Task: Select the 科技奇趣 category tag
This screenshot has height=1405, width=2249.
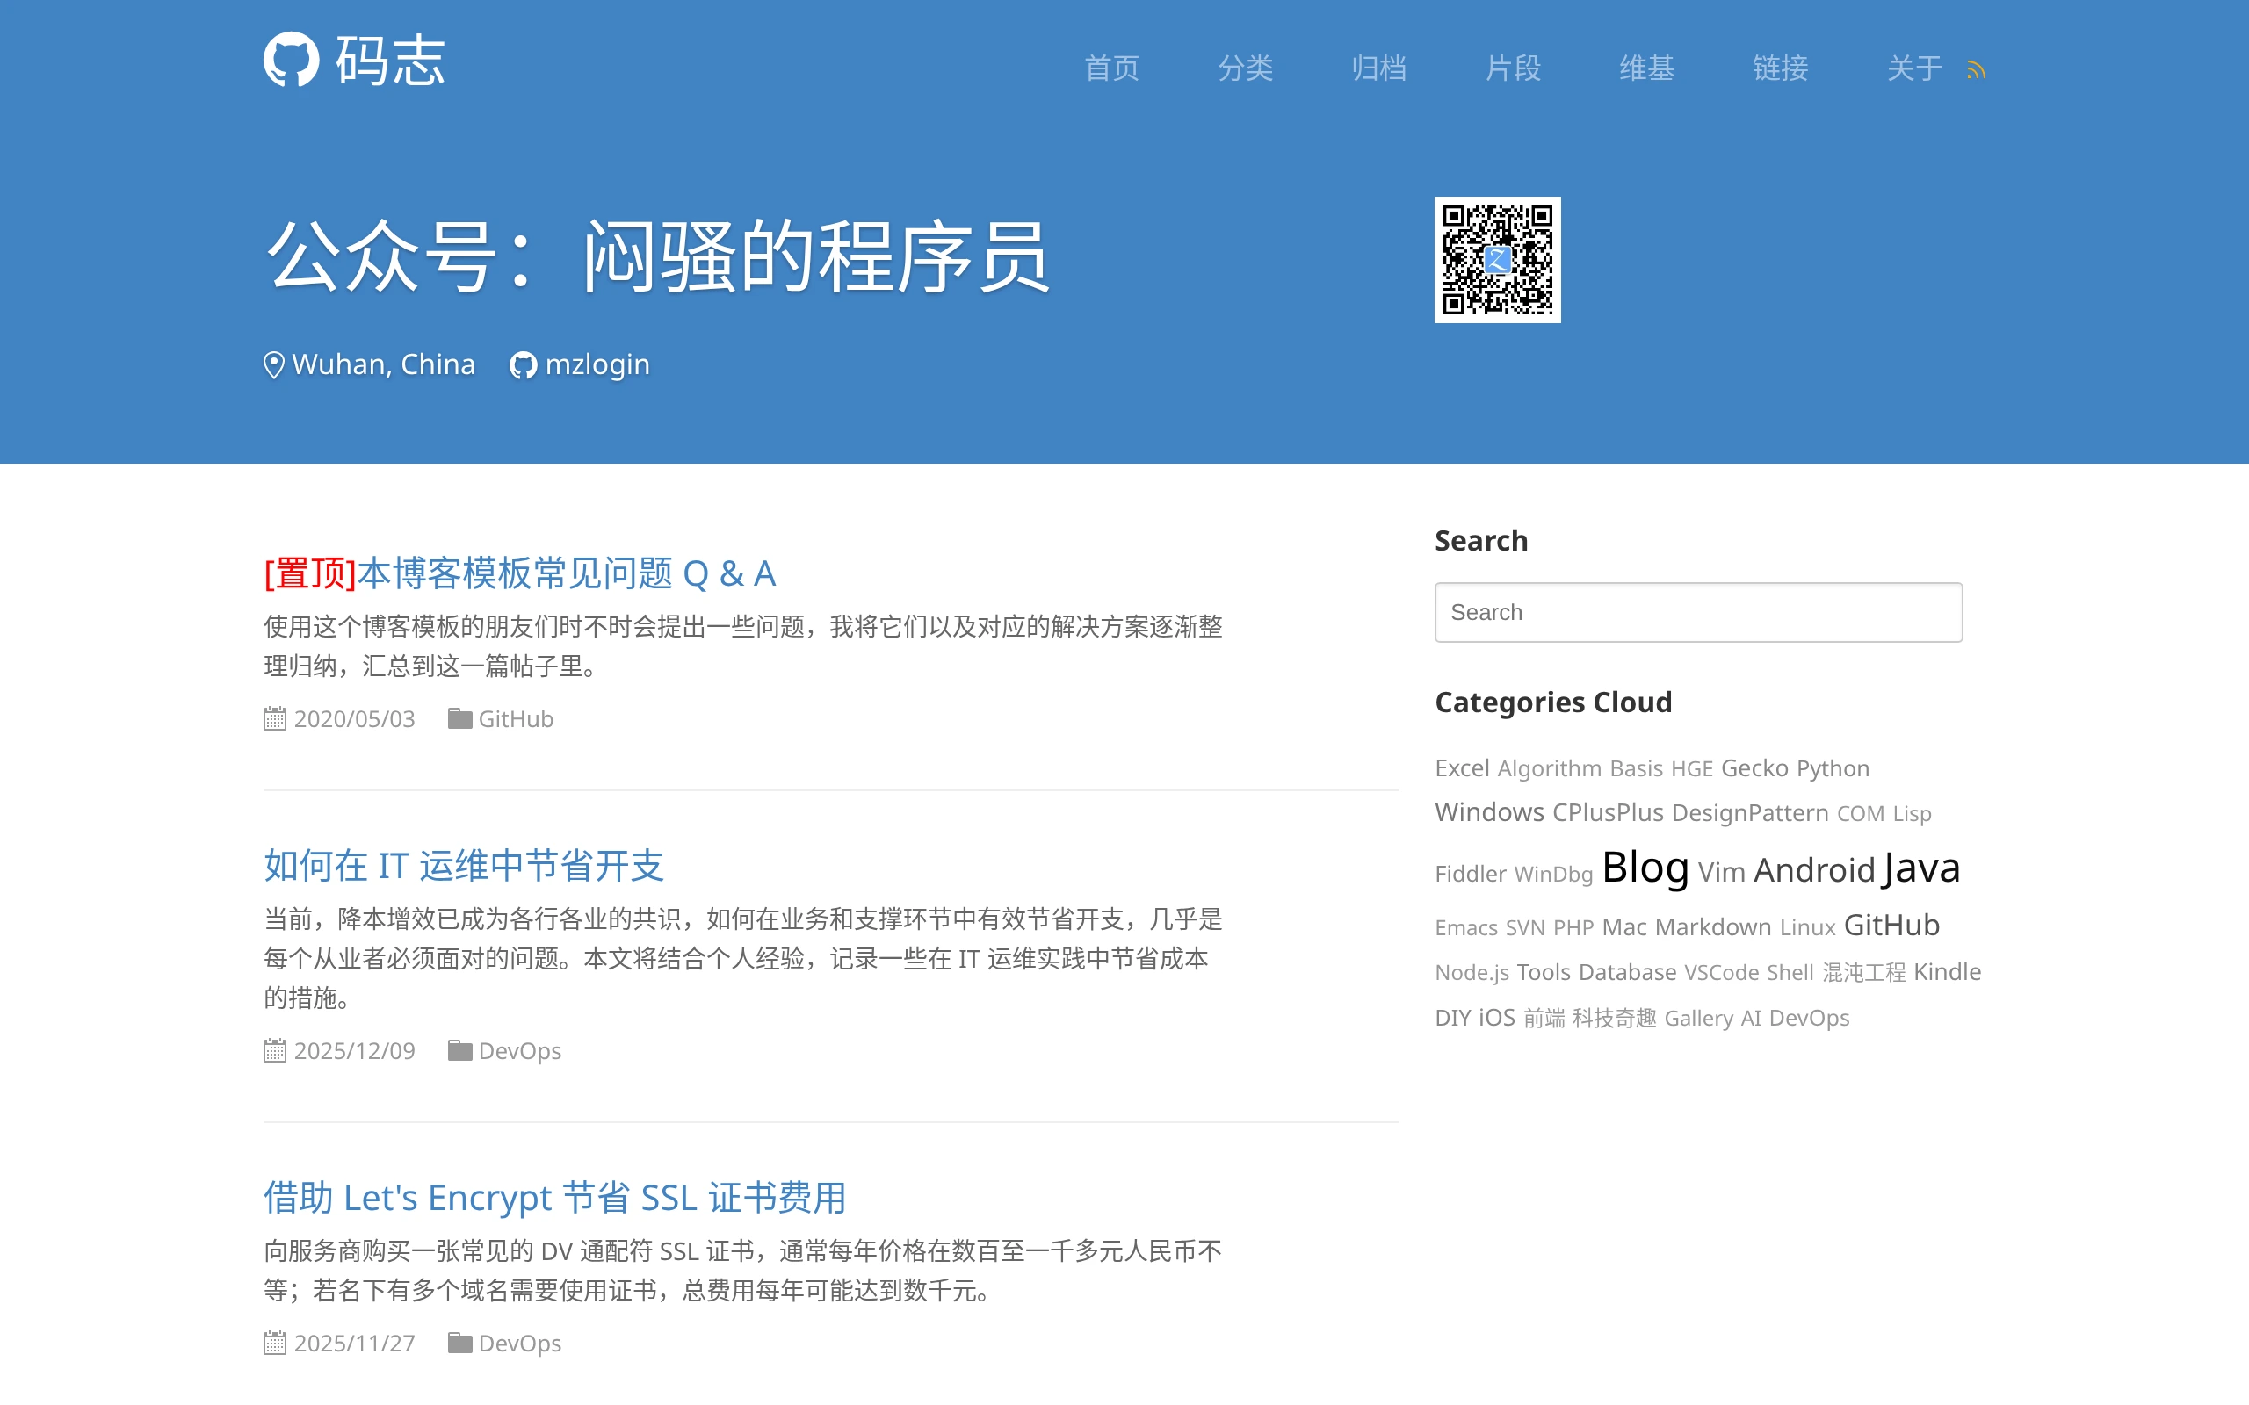Action: click(1614, 1019)
